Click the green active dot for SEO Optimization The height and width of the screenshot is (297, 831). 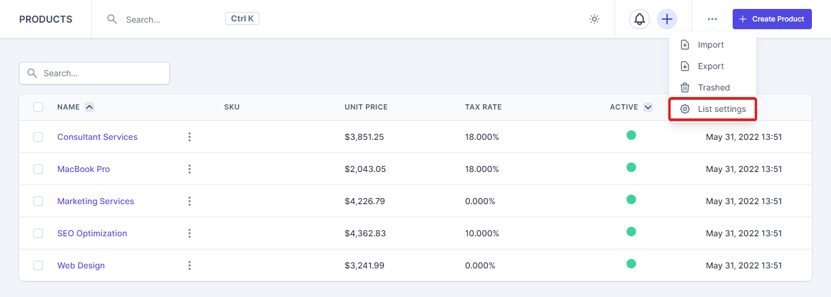coord(631,232)
